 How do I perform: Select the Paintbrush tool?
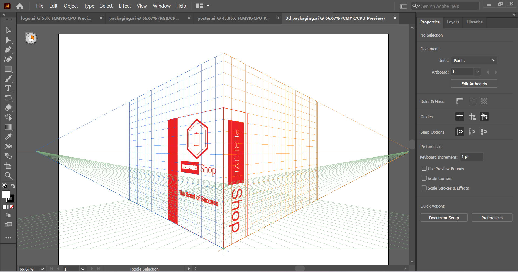coord(8,79)
